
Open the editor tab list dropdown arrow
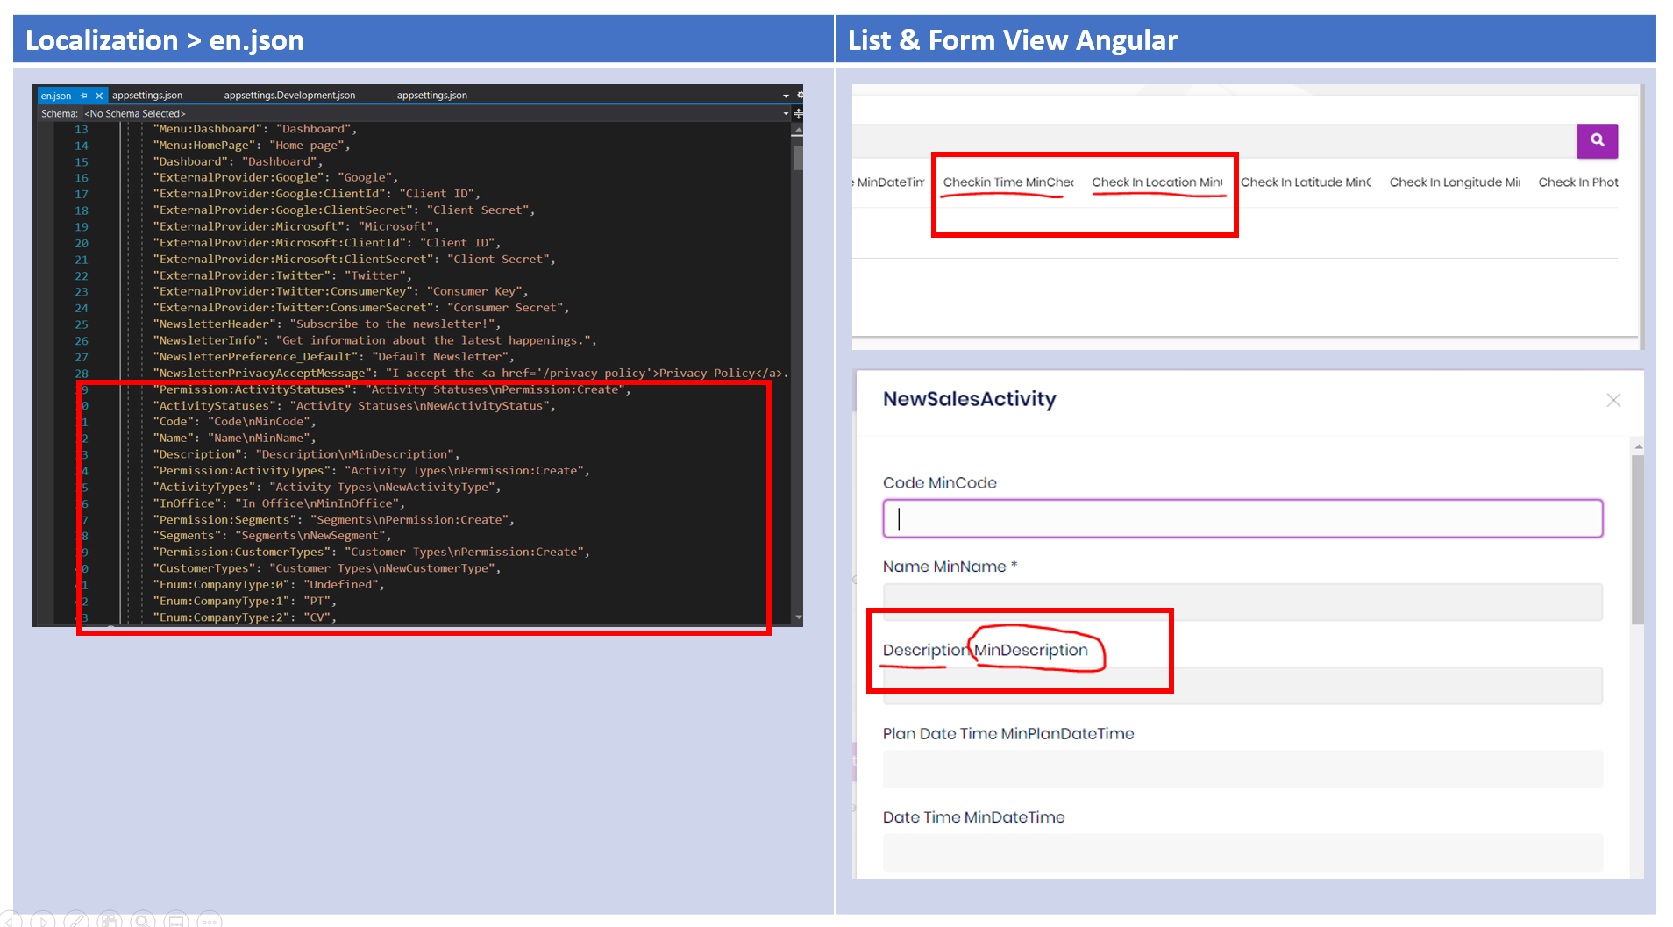[786, 96]
